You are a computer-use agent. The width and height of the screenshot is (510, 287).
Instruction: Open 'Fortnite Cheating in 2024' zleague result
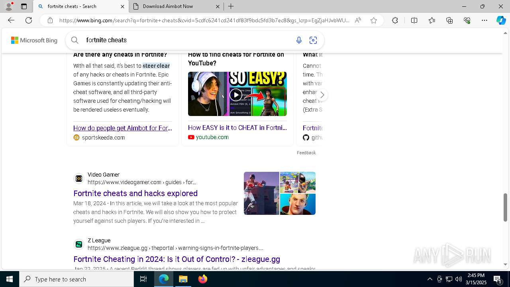pos(177,259)
